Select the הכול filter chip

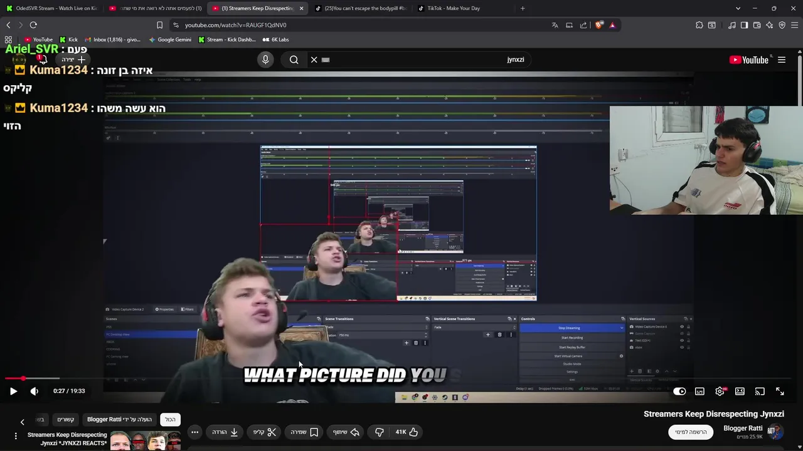point(170,419)
